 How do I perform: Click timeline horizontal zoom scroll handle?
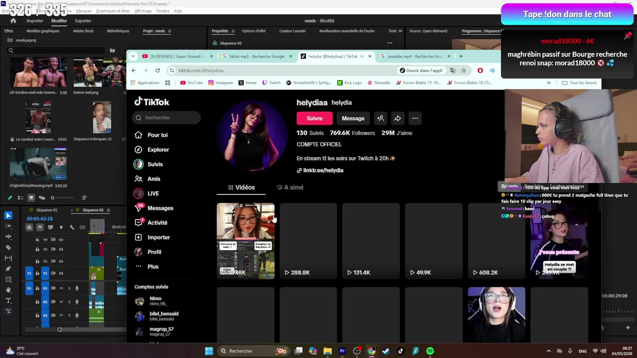tap(59, 329)
